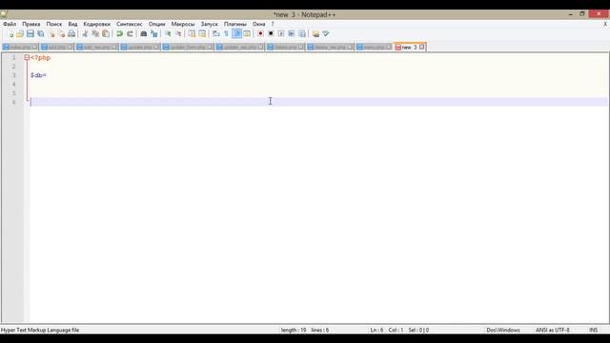The image size is (610, 343).
Task: Click the Close All toolbar icon
Action: tap(61, 34)
